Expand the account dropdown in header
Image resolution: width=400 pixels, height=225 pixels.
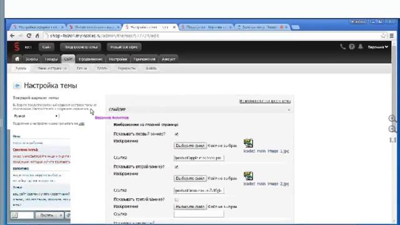coord(377,47)
